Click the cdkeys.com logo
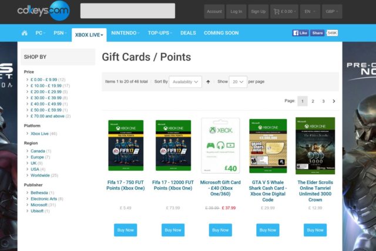This screenshot has width=376, height=251. [x=43, y=11]
